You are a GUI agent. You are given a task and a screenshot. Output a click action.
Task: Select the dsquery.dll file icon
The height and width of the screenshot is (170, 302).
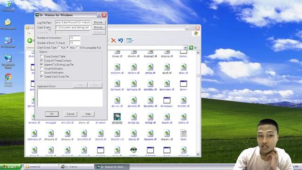(167, 133)
